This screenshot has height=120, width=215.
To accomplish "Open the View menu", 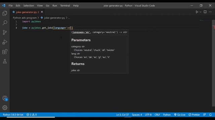I will [40, 6].
